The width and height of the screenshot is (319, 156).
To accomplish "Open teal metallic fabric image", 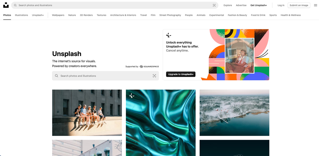I will coord(161,123).
